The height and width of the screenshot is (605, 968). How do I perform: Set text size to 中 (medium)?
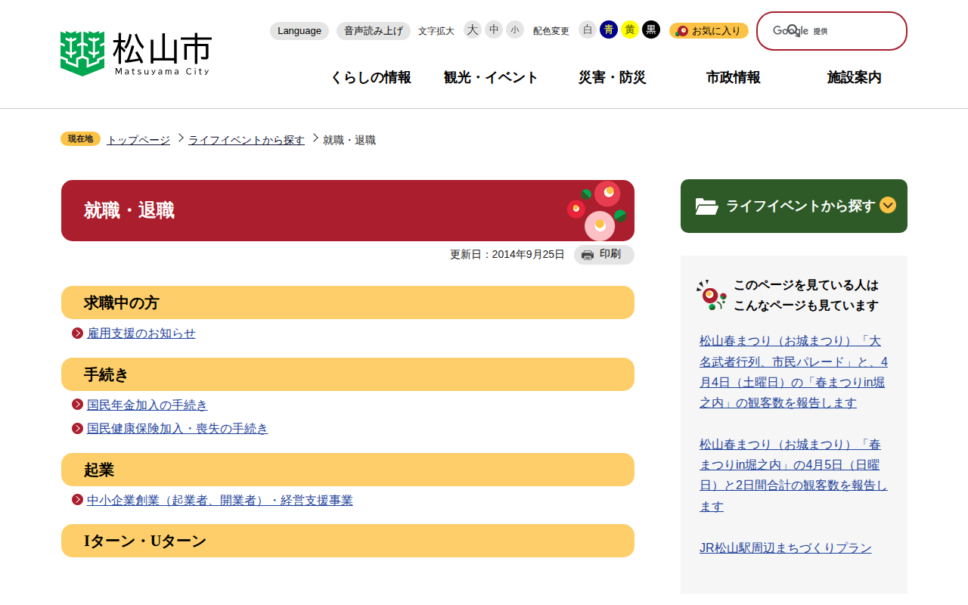tap(494, 29)
